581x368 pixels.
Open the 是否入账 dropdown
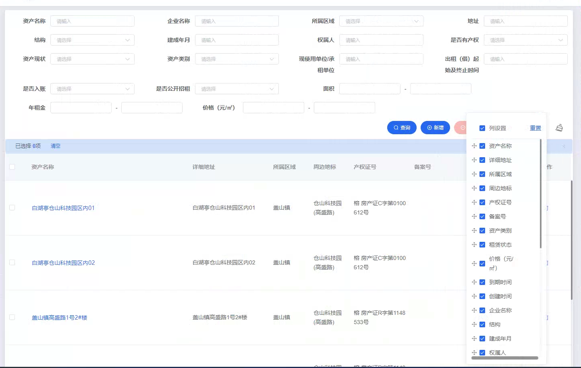[x=92, y=89]
